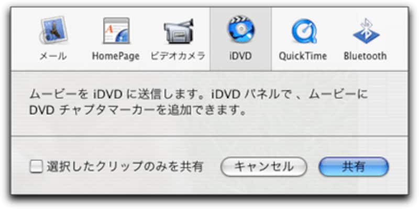The width and height of the screenshot is (419, 209).
Task: Click the iDVD disc clapperboard icon
Action: [241, 29]
